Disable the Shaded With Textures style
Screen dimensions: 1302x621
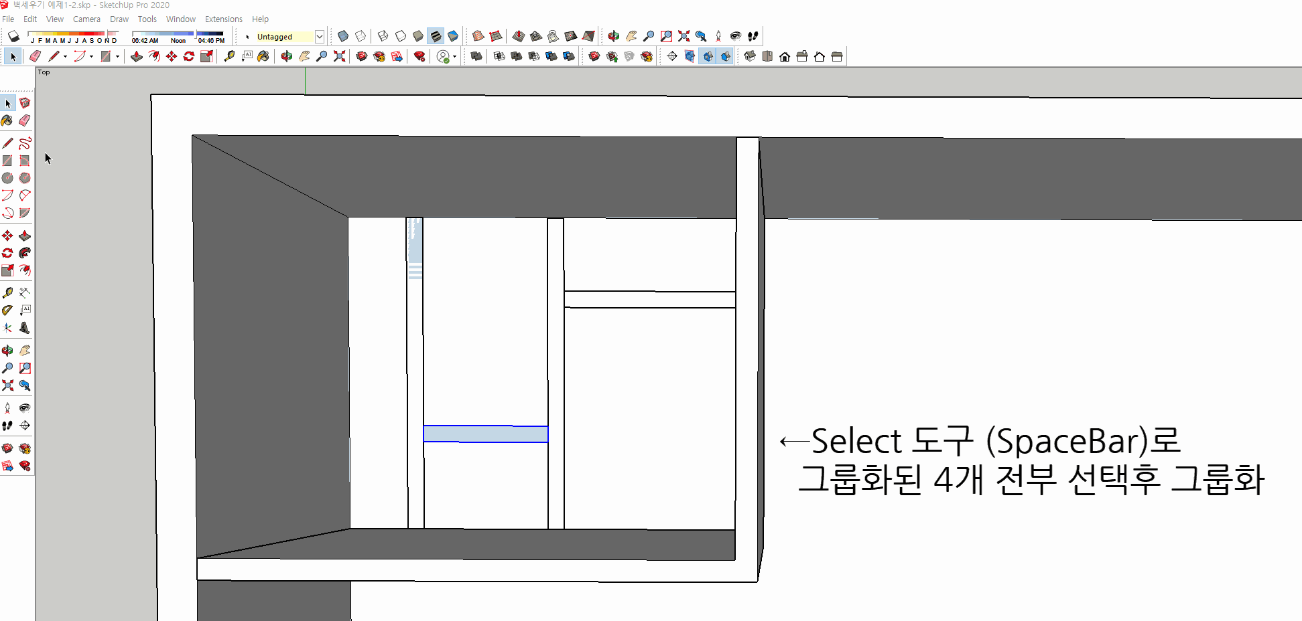[x=436, y=35]
